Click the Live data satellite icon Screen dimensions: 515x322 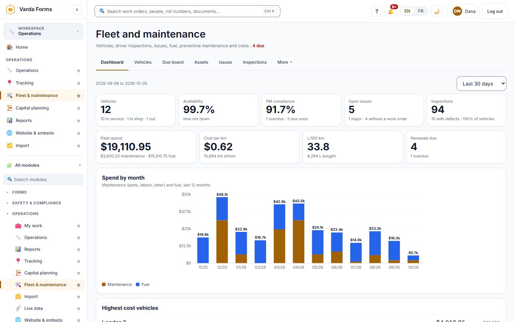click(x=18, y=308)
